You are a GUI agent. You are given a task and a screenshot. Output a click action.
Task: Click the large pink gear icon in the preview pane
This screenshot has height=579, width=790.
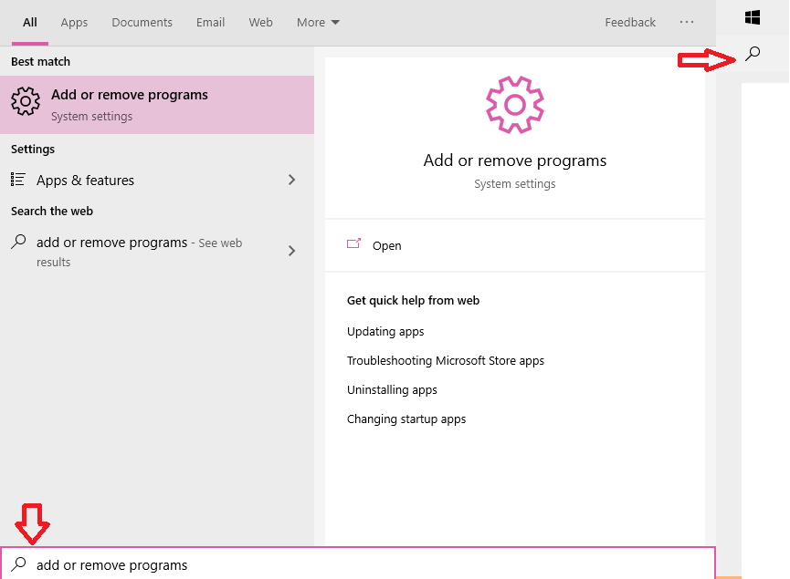point(515,105)
